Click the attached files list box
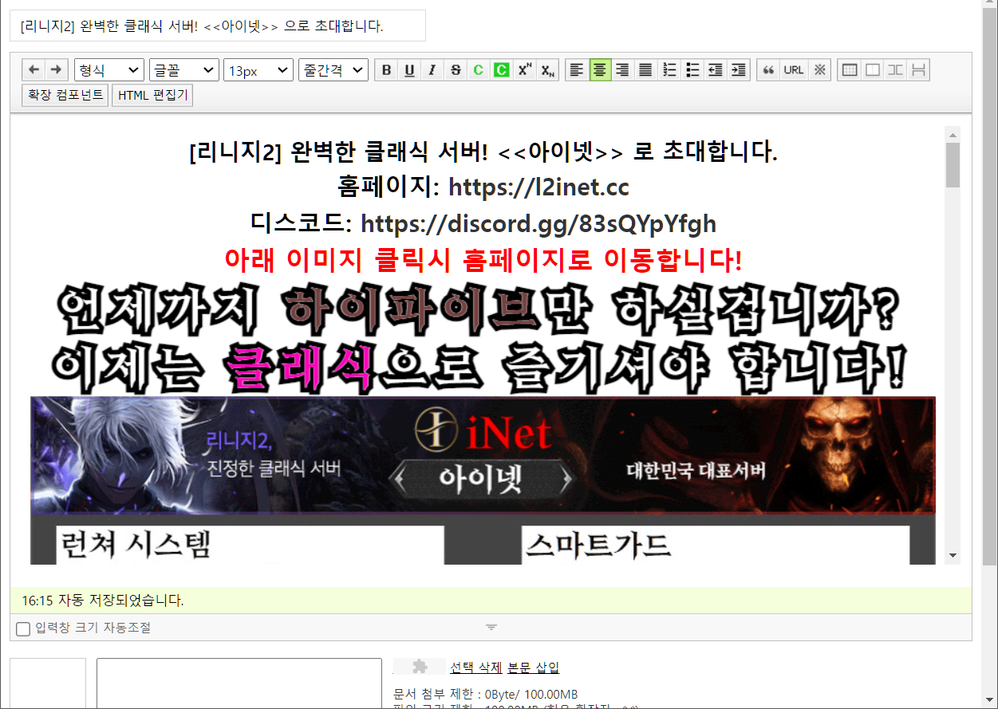The image size is (998, 709). pos(239,683)
